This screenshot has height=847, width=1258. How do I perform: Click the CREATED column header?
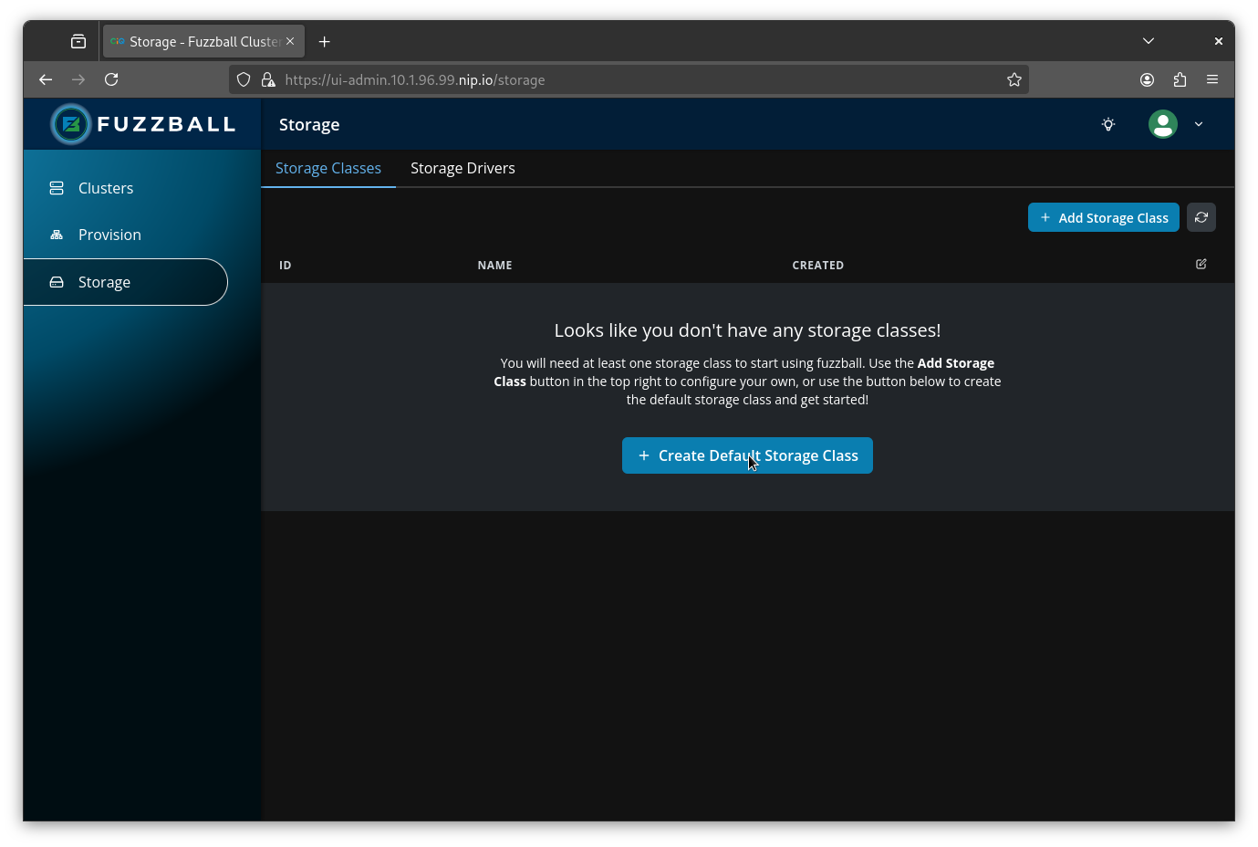point(818,266)
